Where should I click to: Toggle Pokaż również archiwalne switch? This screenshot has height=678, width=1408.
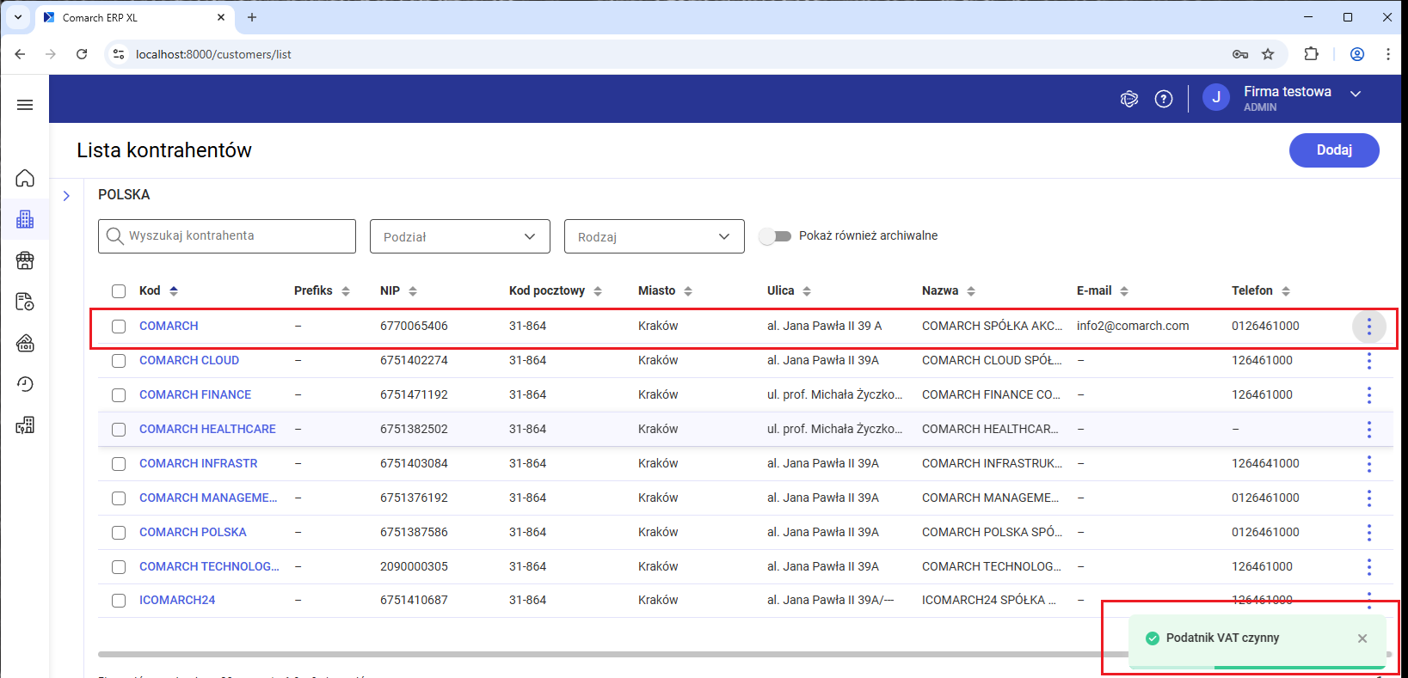(x=775, y=236)
